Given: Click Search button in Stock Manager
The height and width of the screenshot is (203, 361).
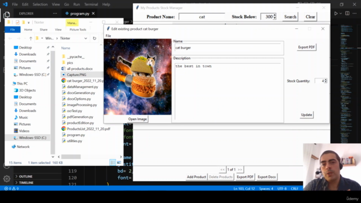Looking at the screenshot, I should [x=290, y=17].
